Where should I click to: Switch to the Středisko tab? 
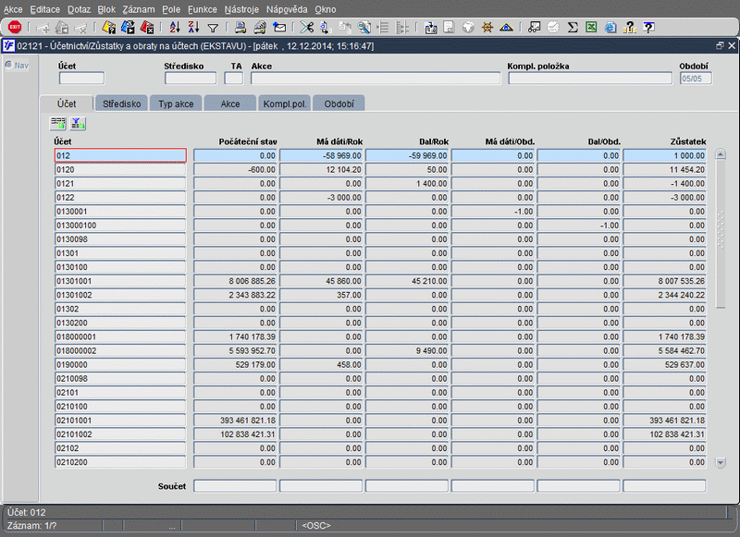tap(122, 104)
